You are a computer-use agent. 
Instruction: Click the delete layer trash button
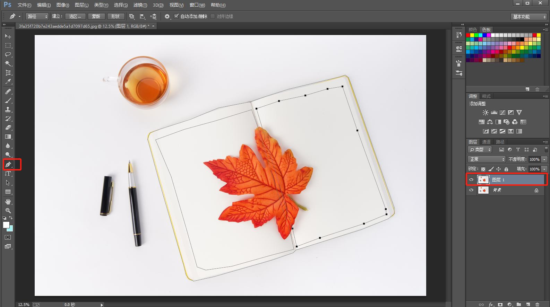pyautogui.click(x=538, y=304)
